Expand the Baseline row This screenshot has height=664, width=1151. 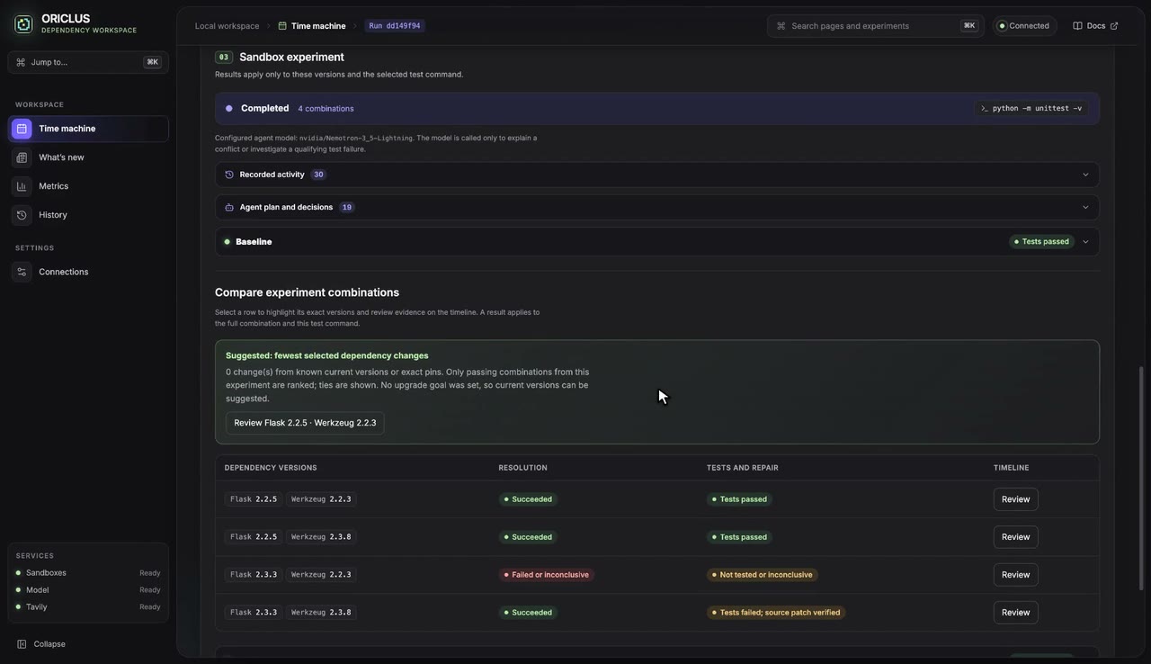click(656, 242)
